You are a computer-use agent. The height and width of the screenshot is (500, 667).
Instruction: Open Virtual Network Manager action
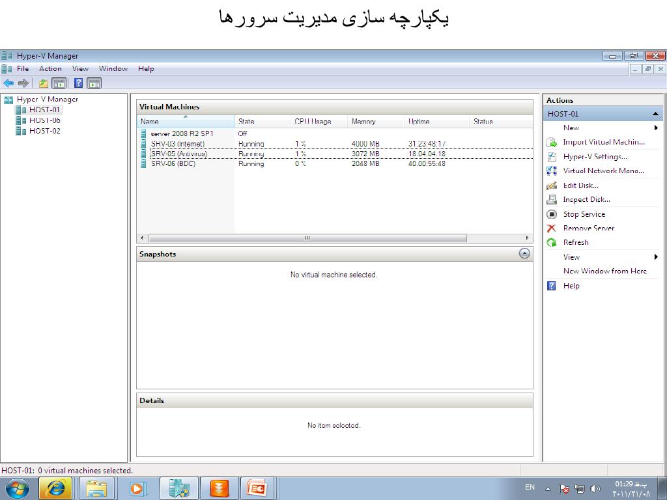pos(604,171)
